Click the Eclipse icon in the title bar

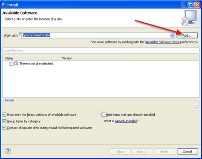(4, 5)
